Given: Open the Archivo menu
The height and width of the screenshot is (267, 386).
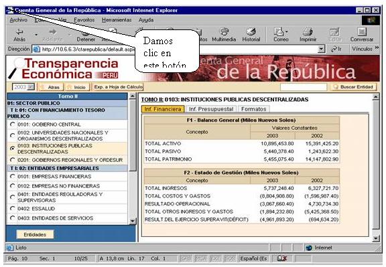Looking at the screenshot, I should click(19, 20).
